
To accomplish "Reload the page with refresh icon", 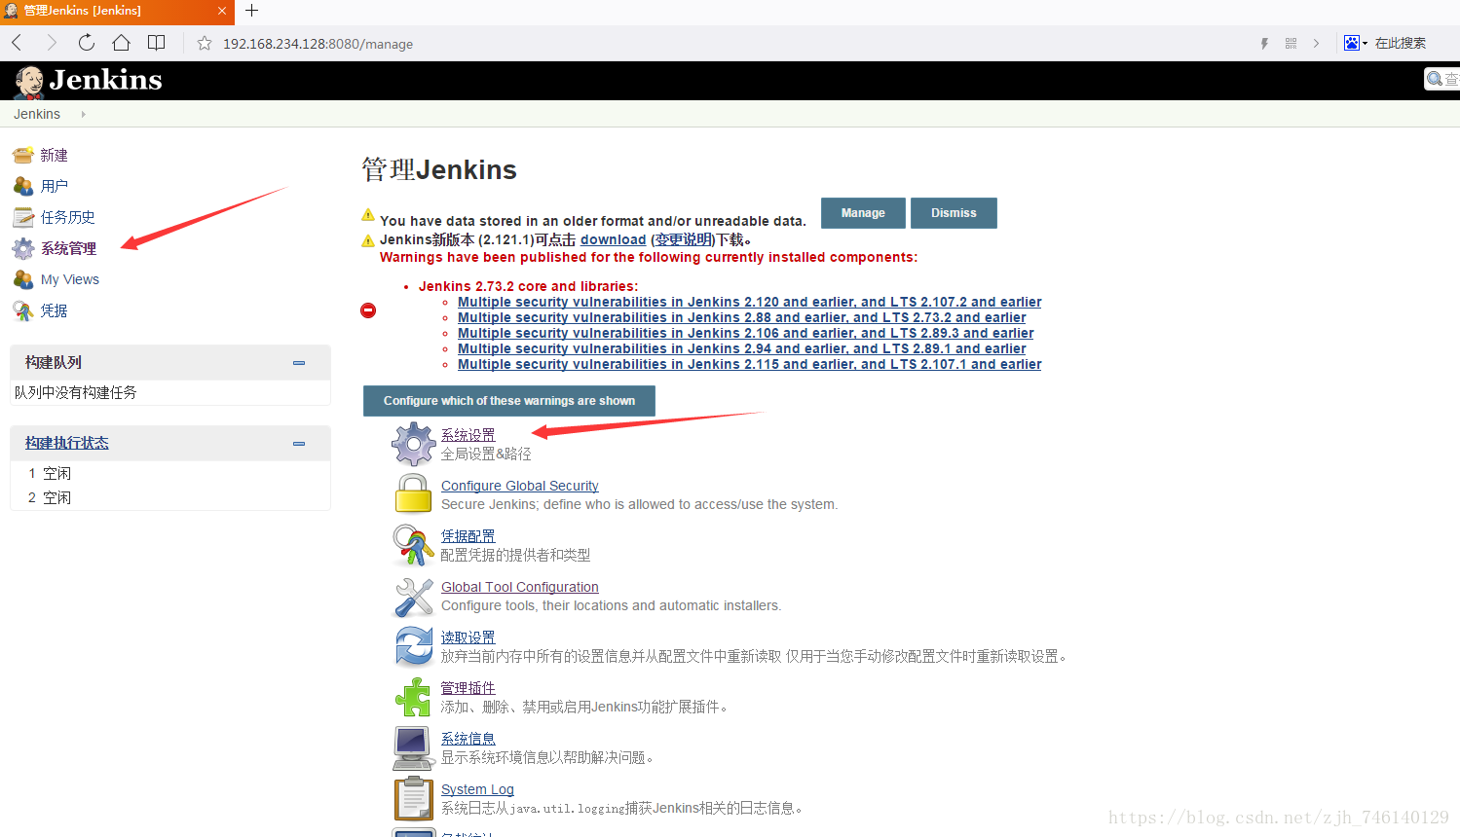I will pos(87,43).
